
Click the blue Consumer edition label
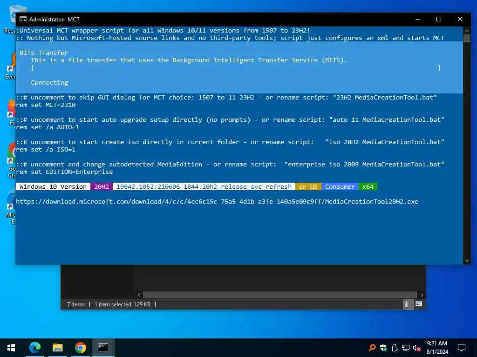pyautogui.click(x=340, y=187)
